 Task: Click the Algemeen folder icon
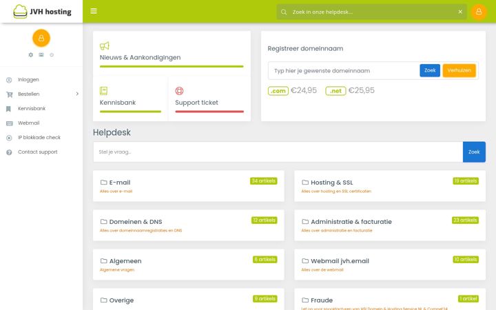pos(103,260)
